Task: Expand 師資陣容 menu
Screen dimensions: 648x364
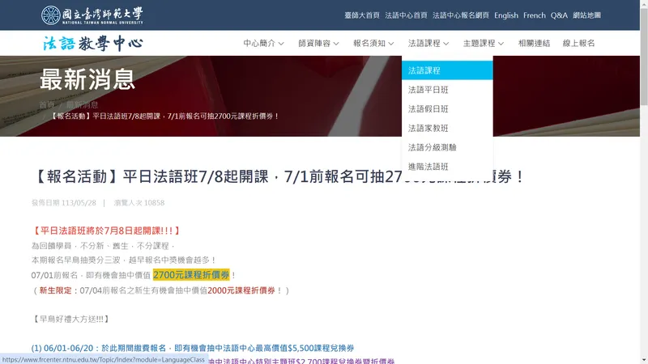Action: coord(318,43)
